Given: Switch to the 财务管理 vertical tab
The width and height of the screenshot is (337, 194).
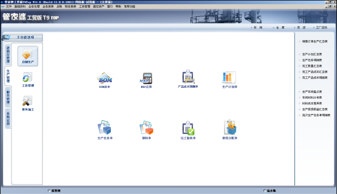Looking at the screenshot, I should (8, 97).
